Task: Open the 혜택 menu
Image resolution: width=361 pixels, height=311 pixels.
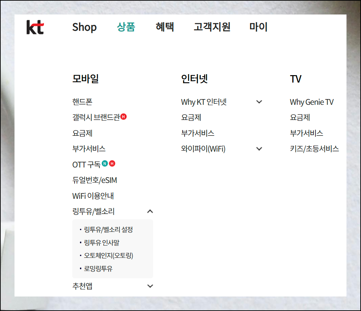Action: [x=165, y=27]
